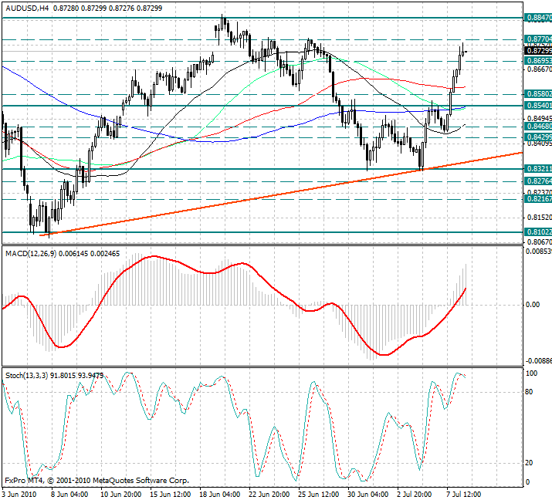The image size is (552, 500).
Task: Click the 0.8152 price axis value
Action: point(540,218)
